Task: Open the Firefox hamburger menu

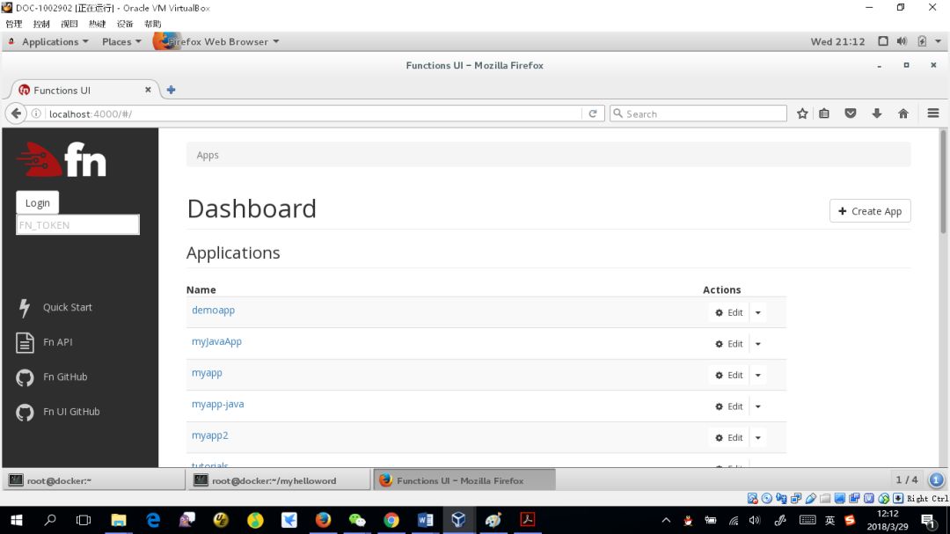Action: [x=933, y=113]
